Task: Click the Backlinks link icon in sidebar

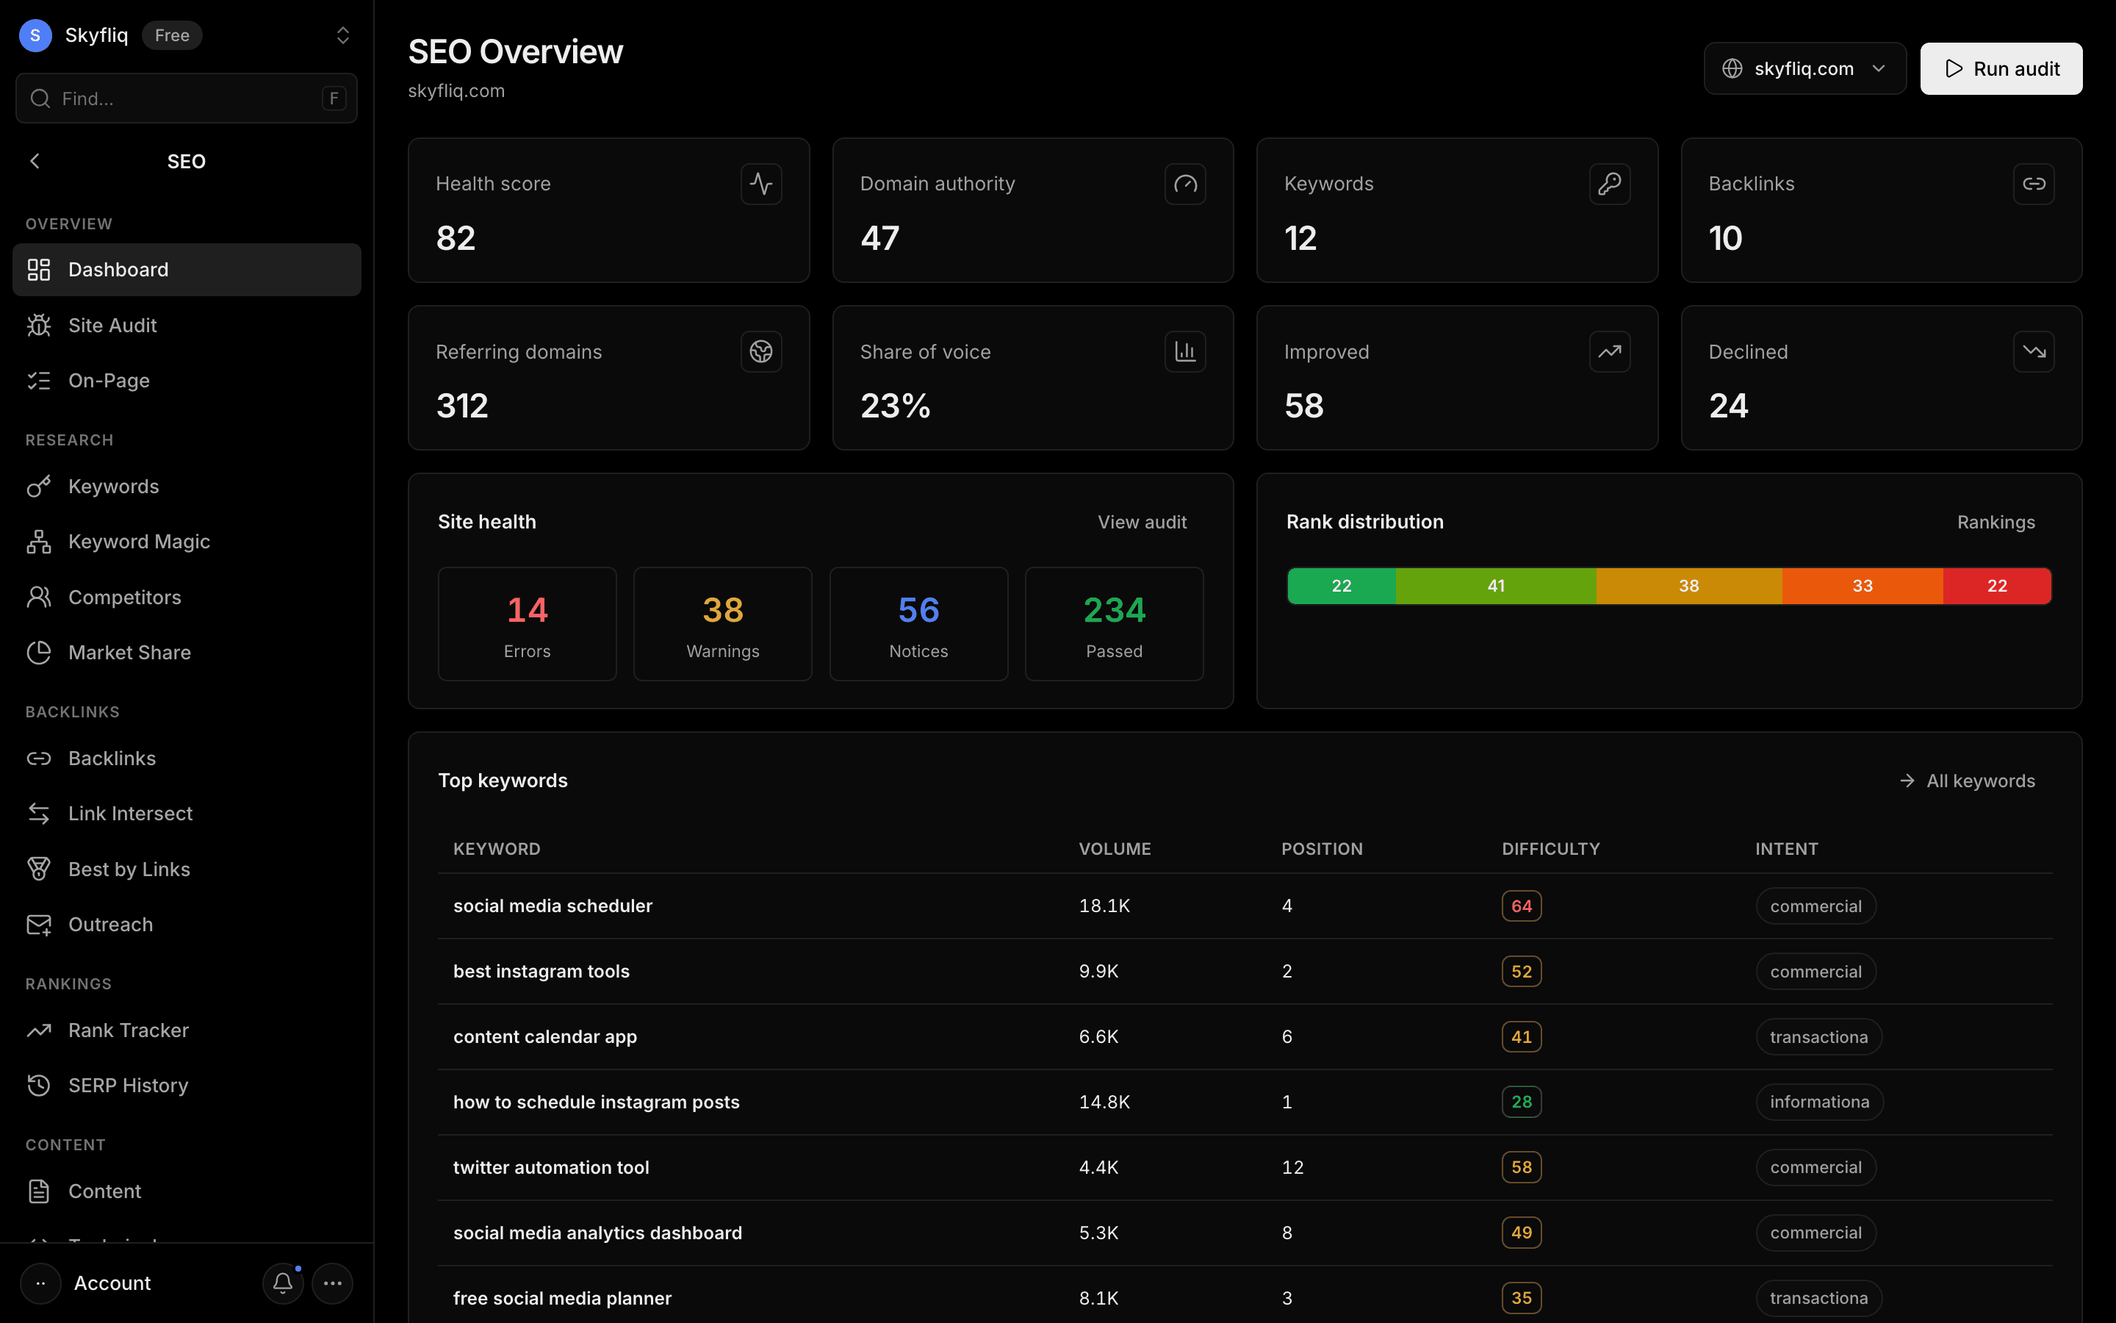Action: pyautogui.click(x=38, y=759)
